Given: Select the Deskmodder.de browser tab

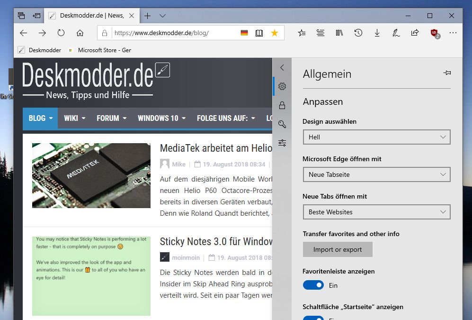Looking at the screenshot, I should [x=92, y=16].
